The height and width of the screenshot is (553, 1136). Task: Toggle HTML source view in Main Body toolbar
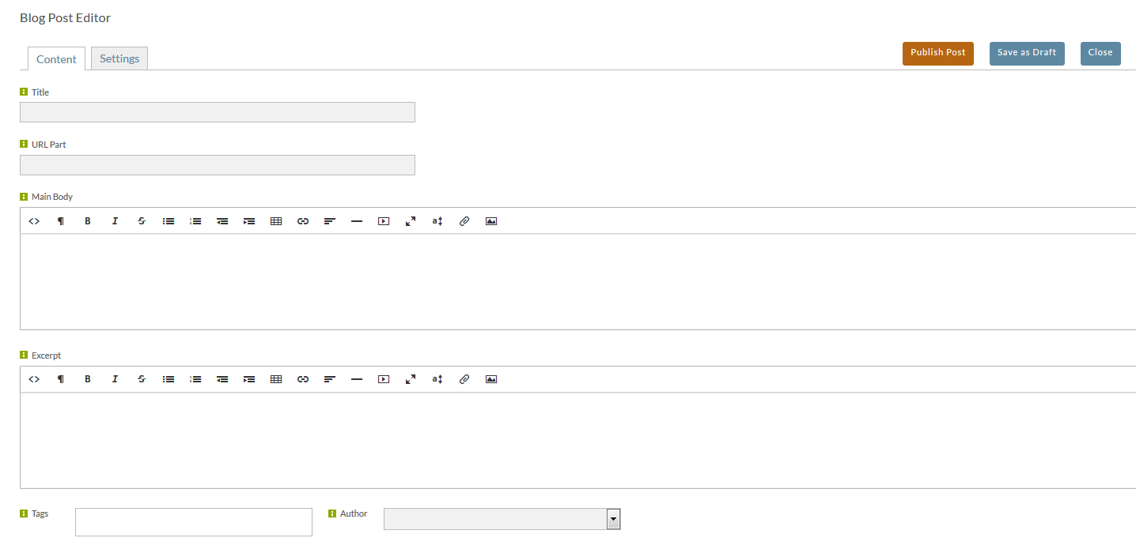point(34,221)
